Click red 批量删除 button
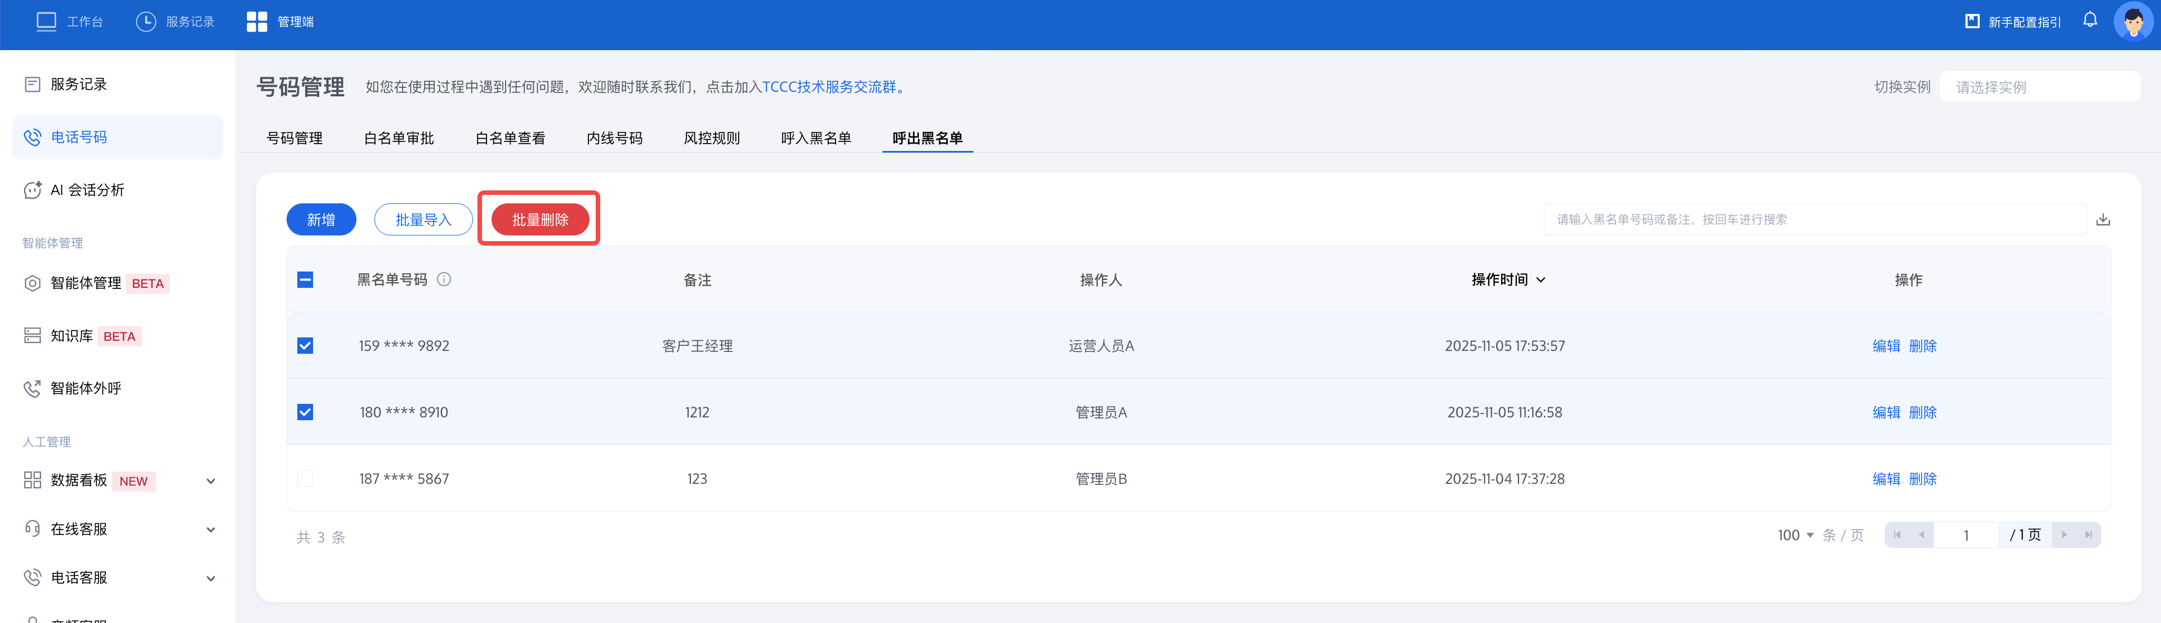 click(539, 220)
